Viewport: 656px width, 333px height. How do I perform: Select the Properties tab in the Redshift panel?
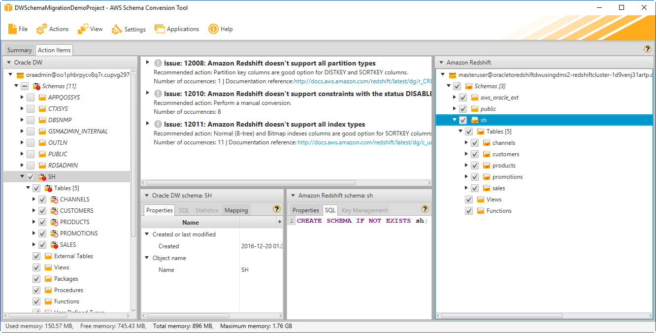305,209
